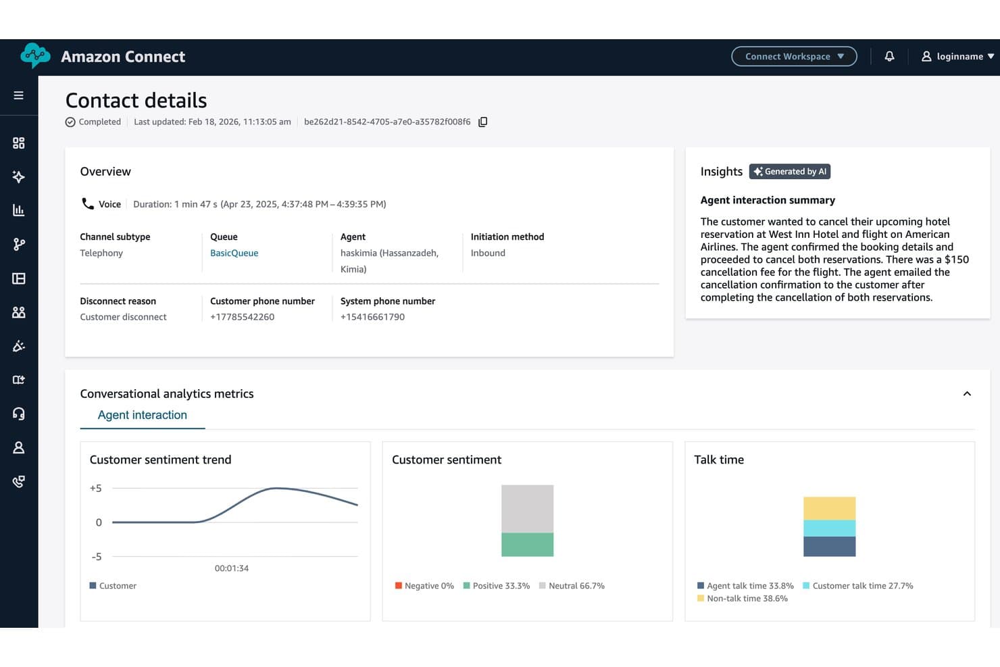
Task: Click the box-with-arrow icon in sidebar
Action: [18, 380]
